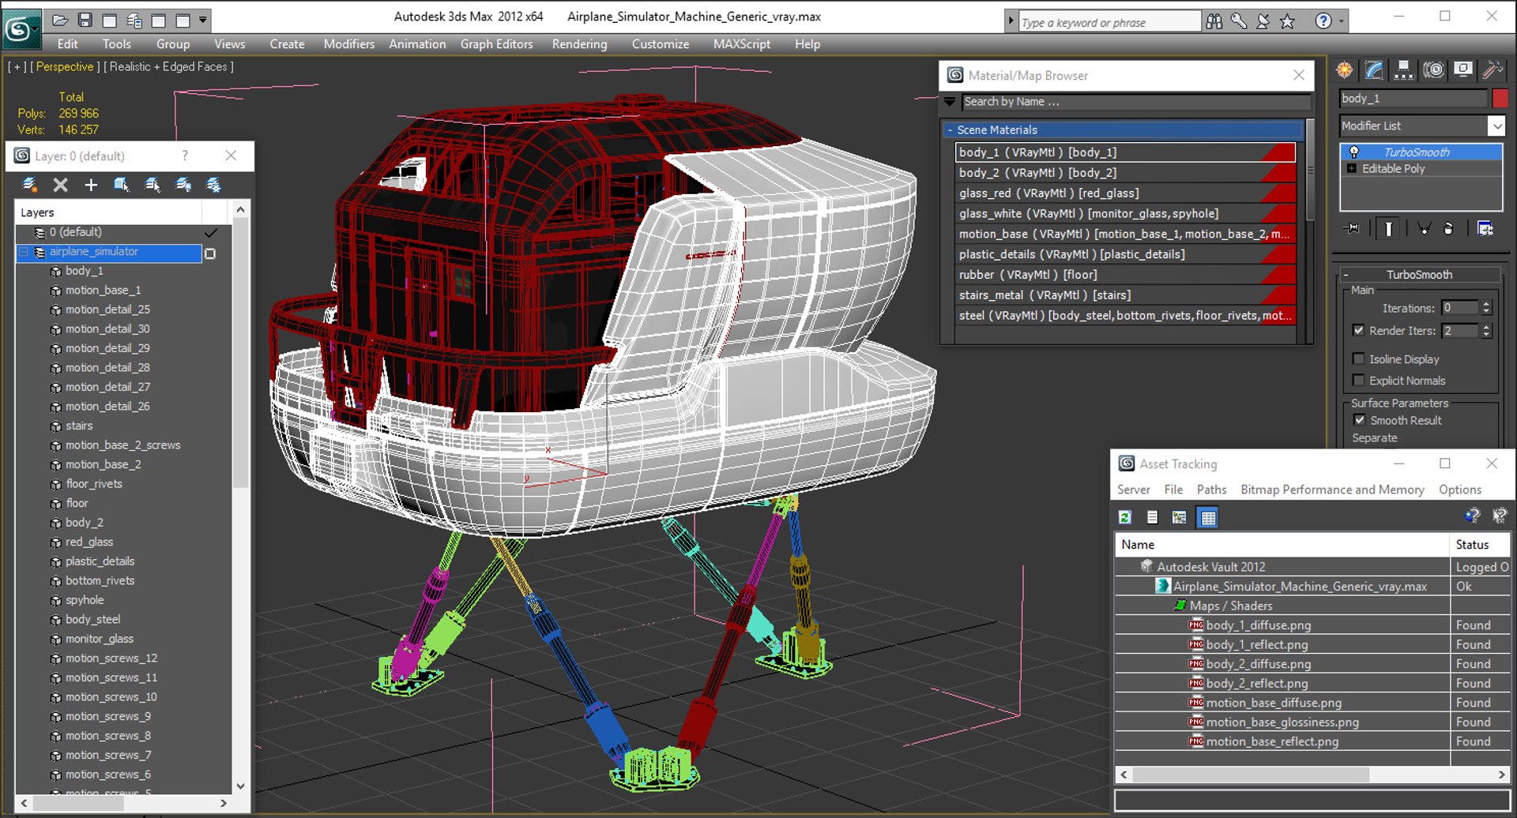The height and width of the screenshot is (818, 1517).
Task: Click the star Favorites icon
Action: coord(1287,22)
